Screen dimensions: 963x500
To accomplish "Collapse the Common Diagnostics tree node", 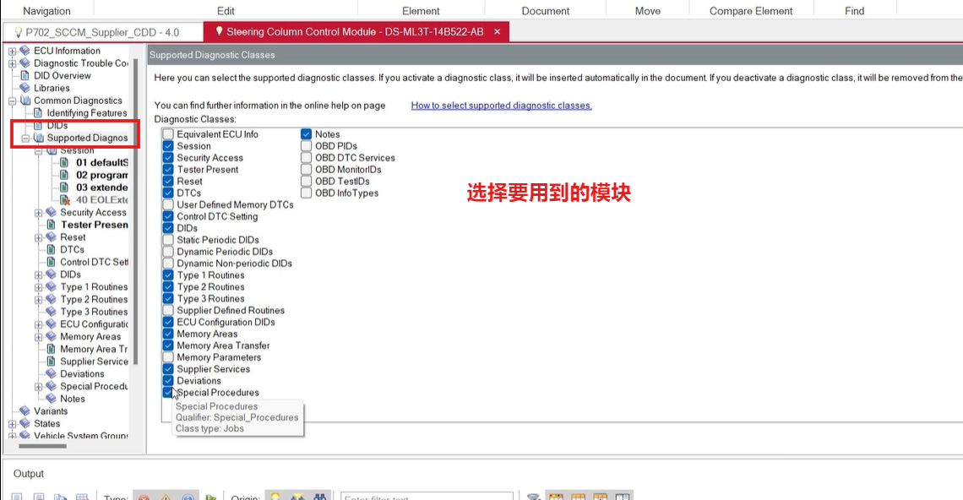I will (13, 101).
